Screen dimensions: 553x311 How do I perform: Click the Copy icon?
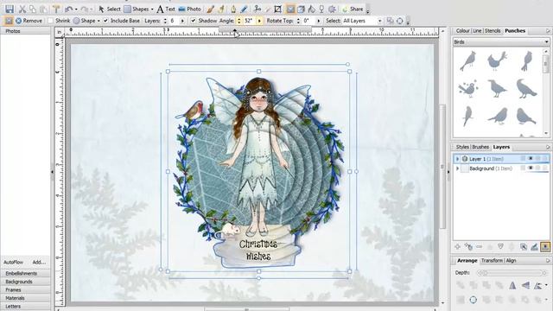point(33,10)
